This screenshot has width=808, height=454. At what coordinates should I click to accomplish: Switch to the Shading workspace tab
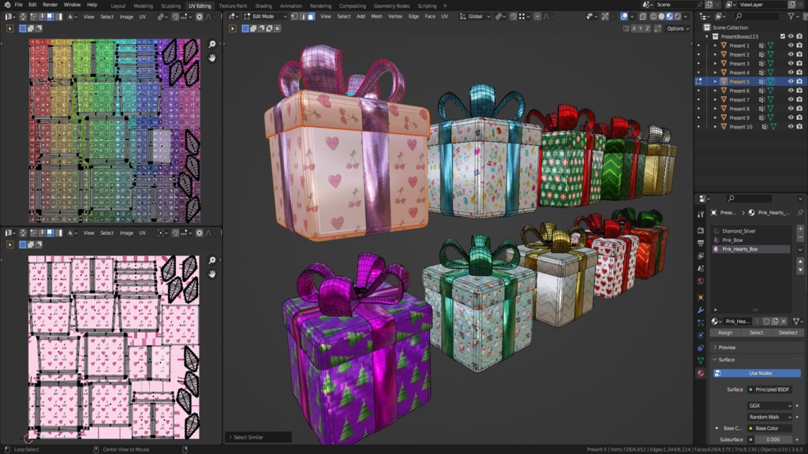pos(264,4)
